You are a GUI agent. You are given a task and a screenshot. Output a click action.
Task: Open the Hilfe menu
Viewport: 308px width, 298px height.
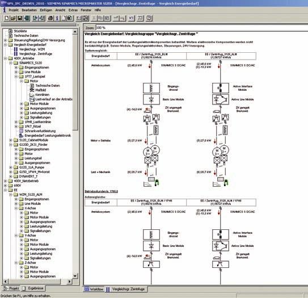pos(98,10)
